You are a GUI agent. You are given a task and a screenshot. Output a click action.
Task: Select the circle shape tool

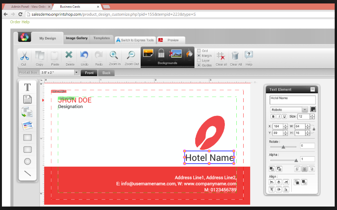pos(27,162)
